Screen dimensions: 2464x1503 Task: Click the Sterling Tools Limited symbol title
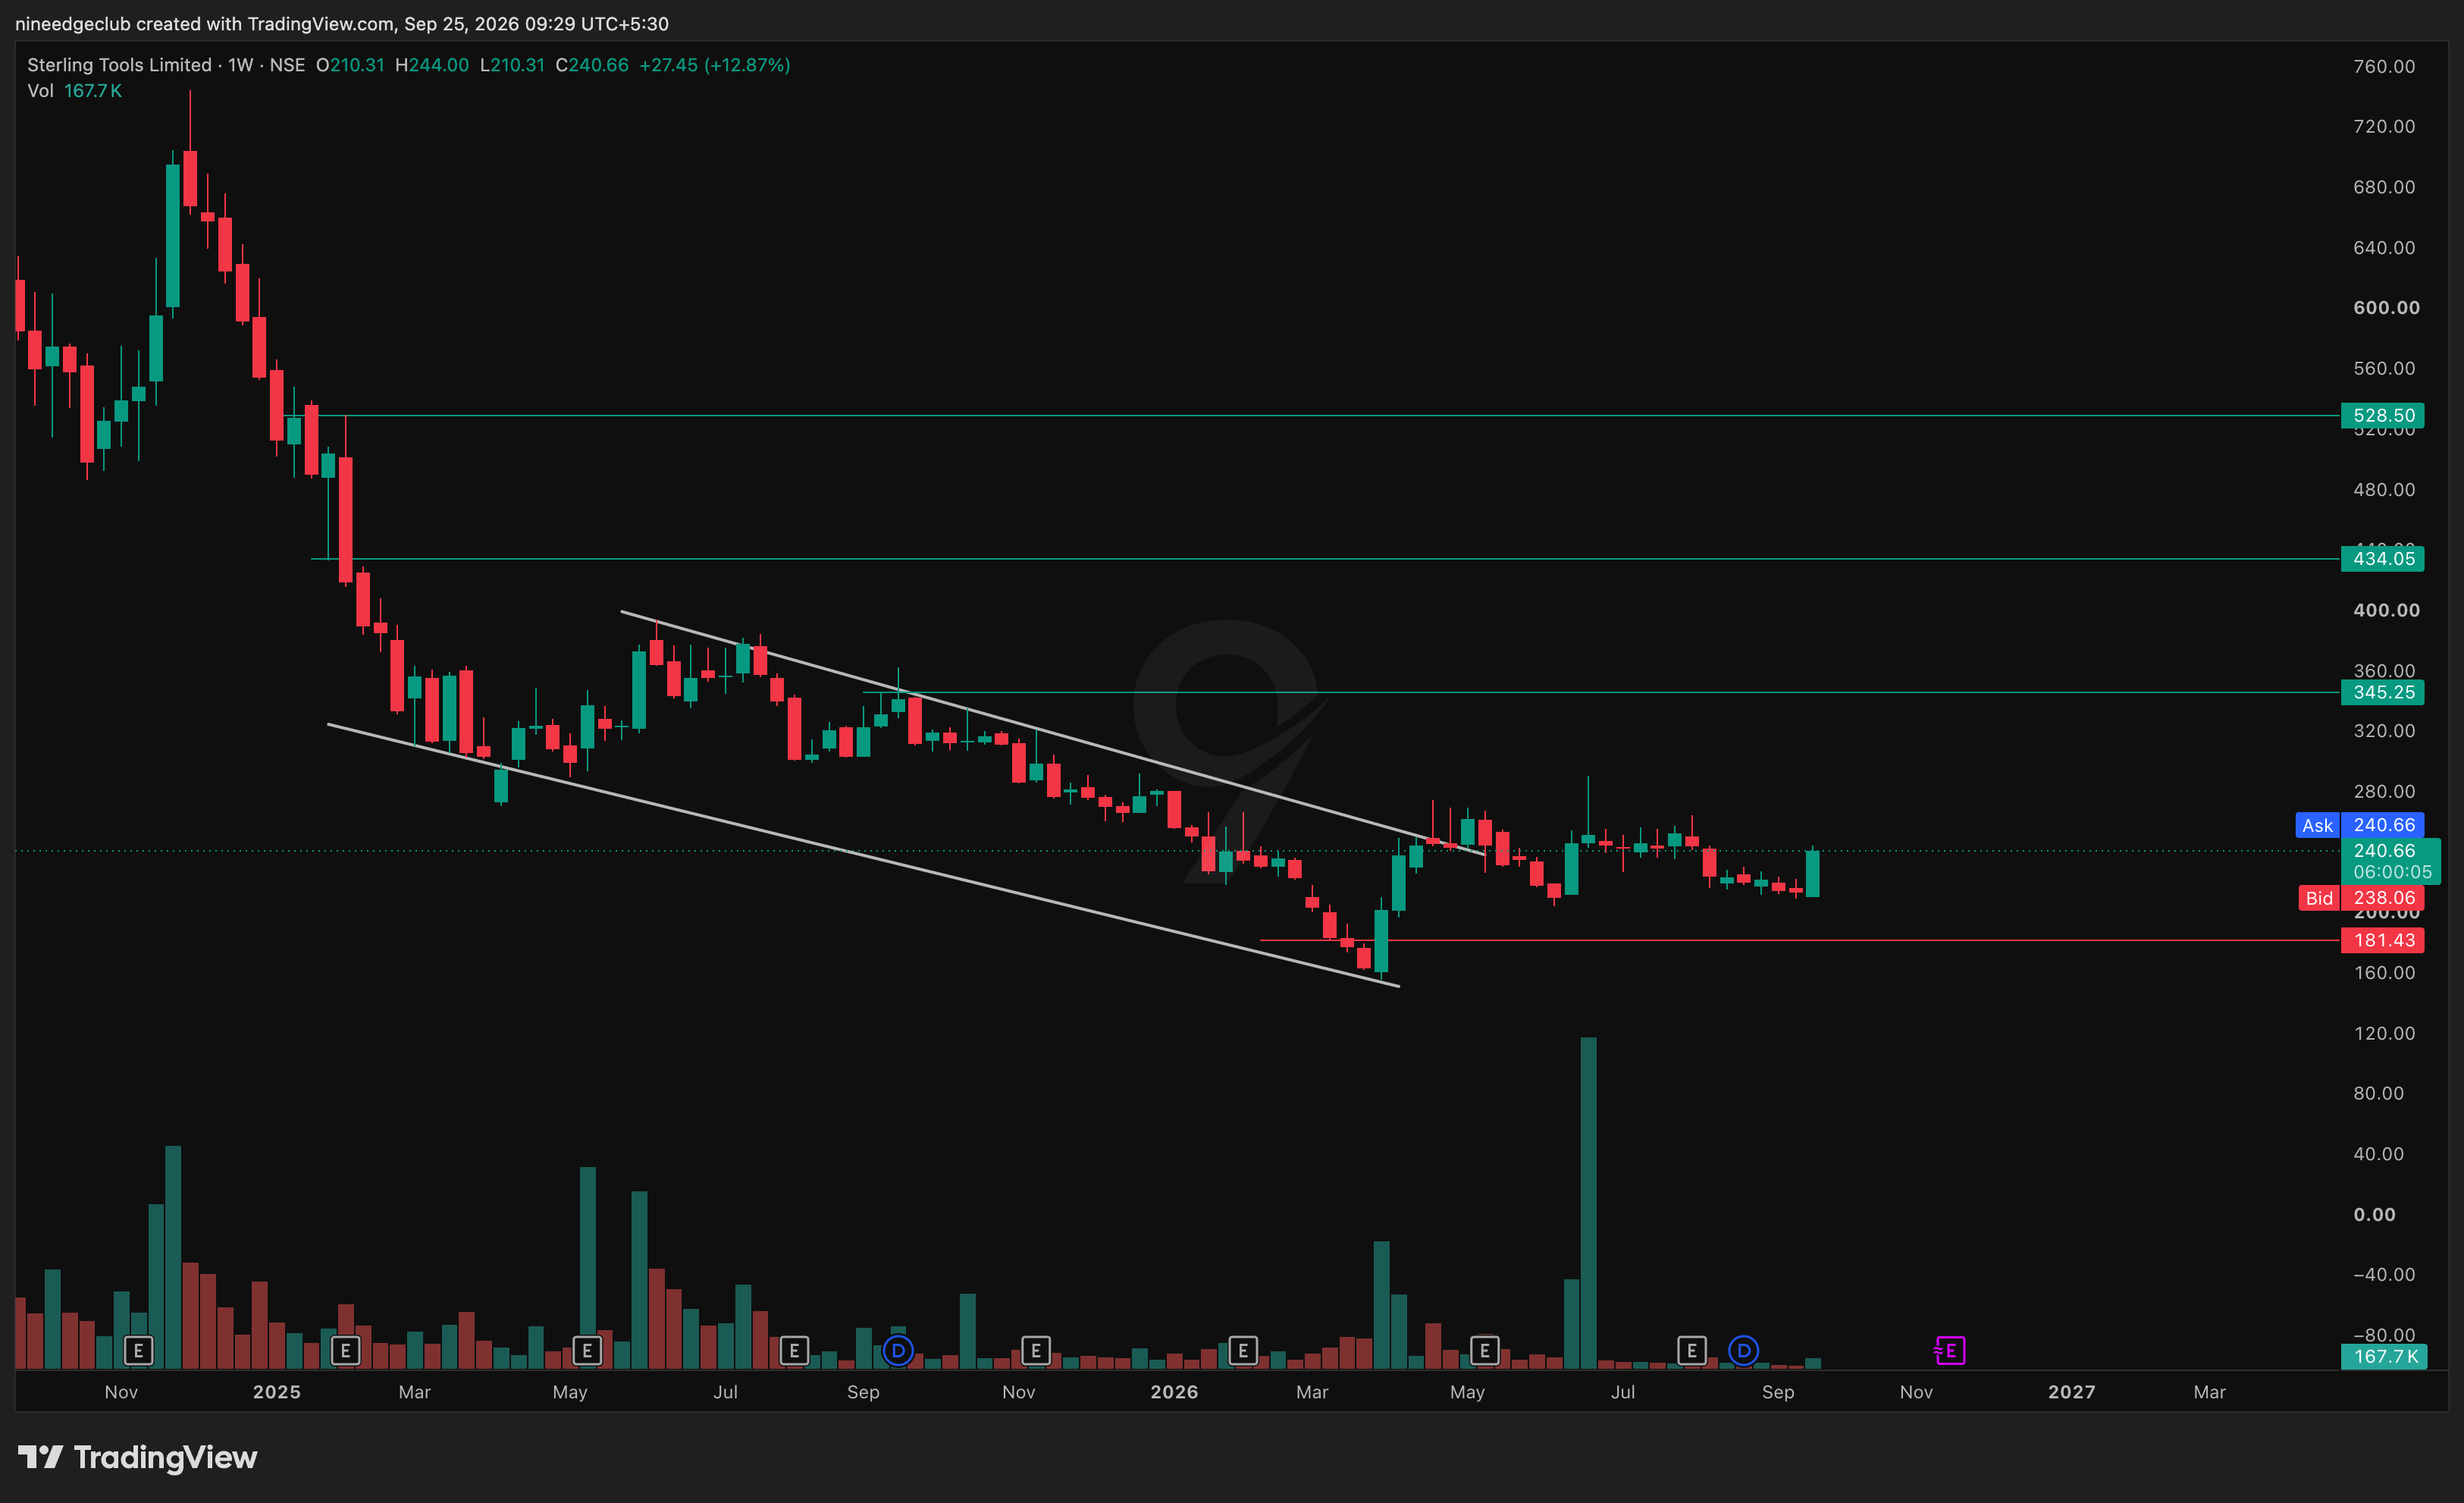pos(119,65)
